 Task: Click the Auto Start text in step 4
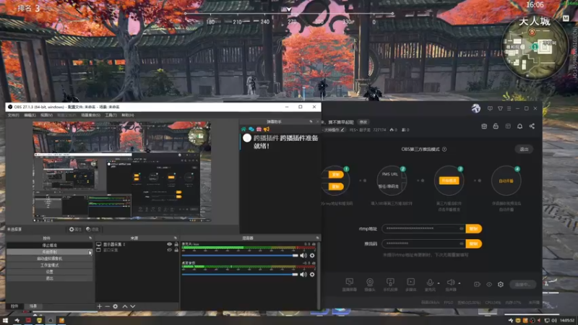[x=506, y=181]
